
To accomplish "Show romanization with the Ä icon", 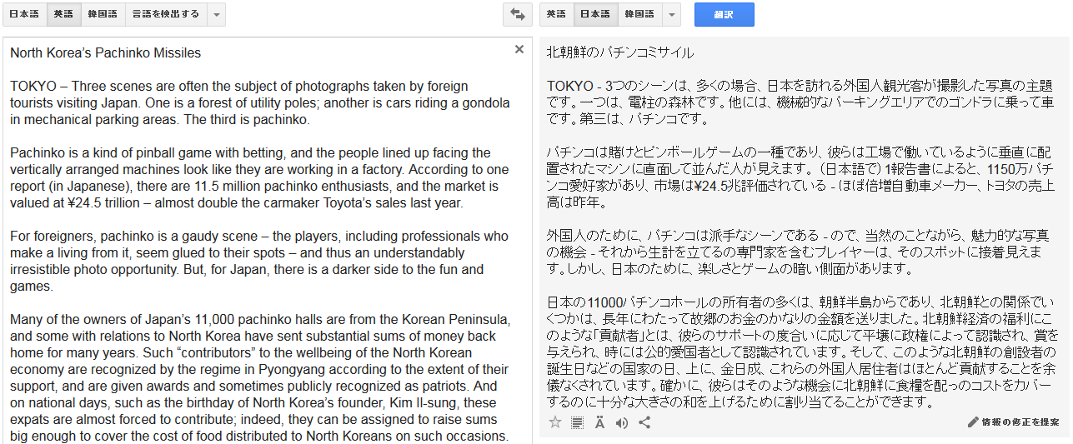I will click(x=599, y=422).
